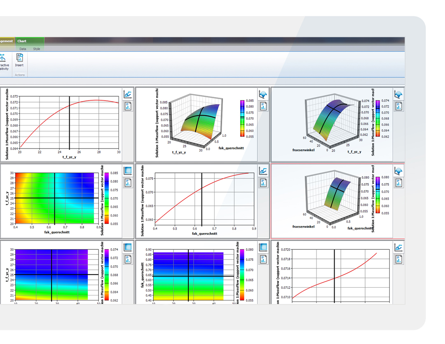Click color legend bar of top-middle 3D chart

pos(242,119)
